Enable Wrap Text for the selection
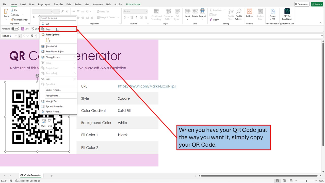 tap(103, 11)
